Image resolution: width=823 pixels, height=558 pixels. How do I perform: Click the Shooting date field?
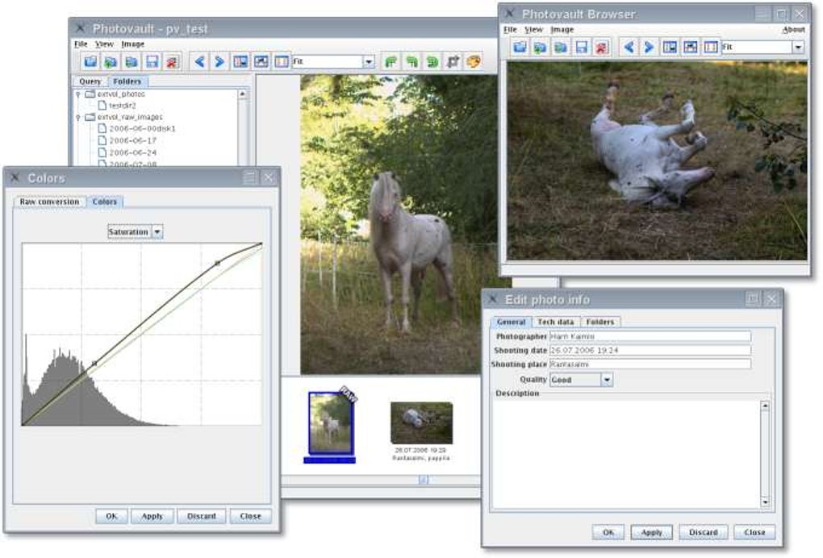tap(650, 350)
